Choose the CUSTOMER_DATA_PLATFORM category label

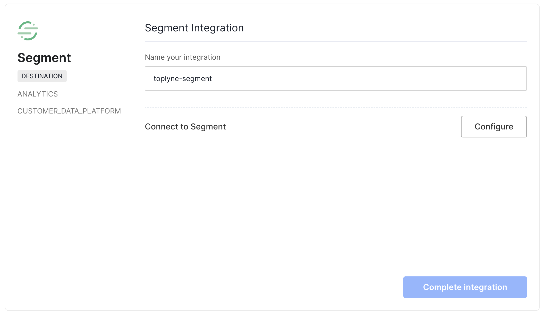click(x=69, y=111)
